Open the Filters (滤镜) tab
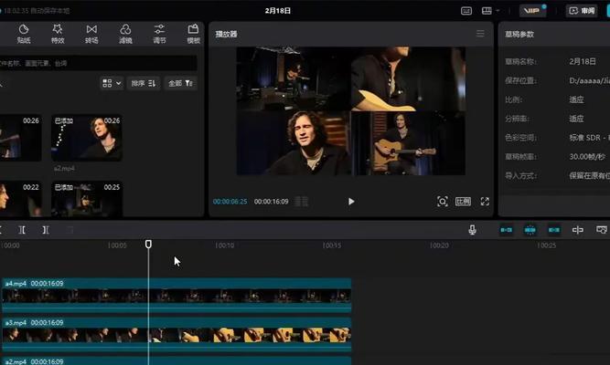The image size is (610, 365). click(x=125, y=34)
